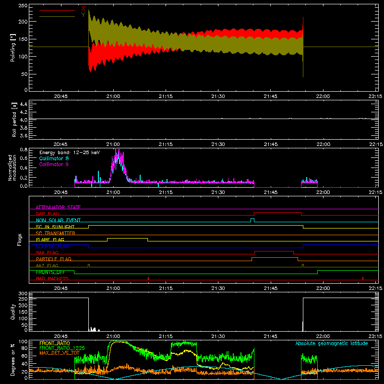Click the 0.8 value on modulation axis
The image size is (384, 384).
(24, 150)
